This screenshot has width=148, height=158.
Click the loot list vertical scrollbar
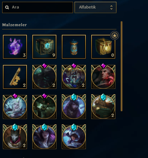121,66
